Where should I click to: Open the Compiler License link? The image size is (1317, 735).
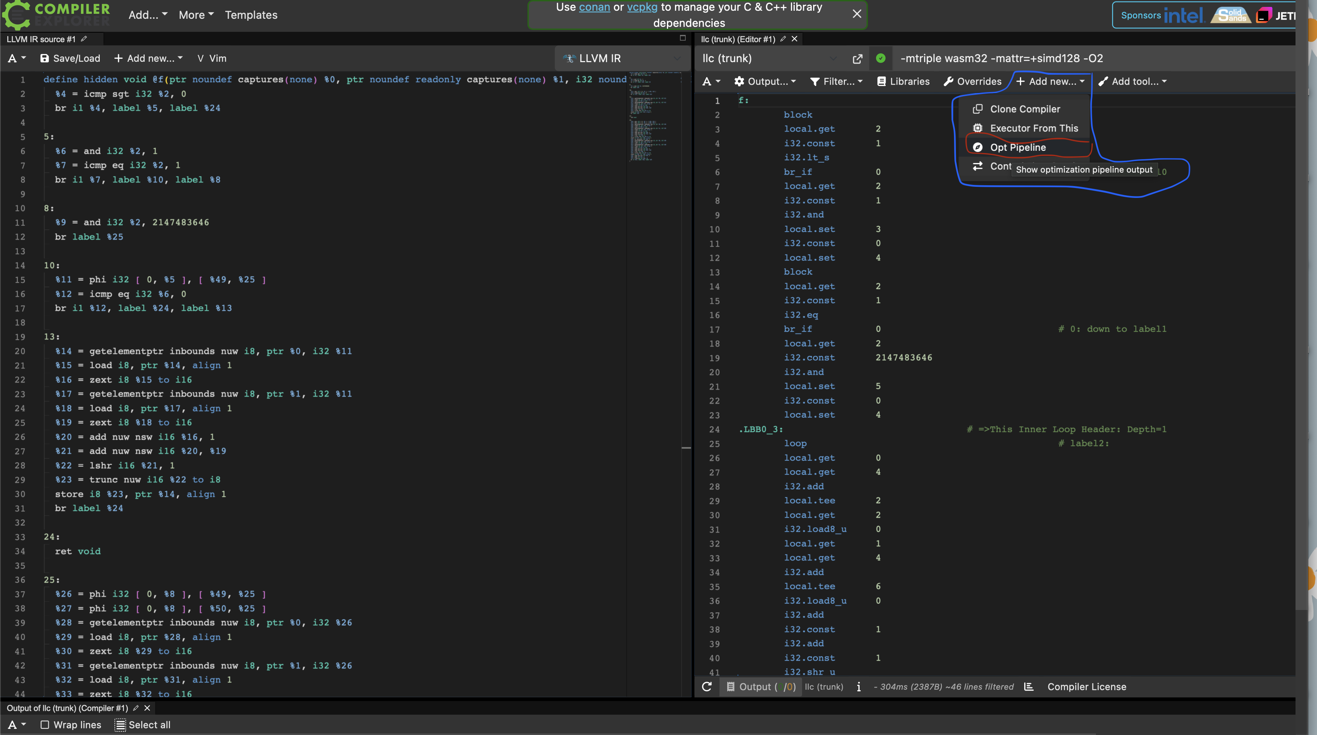(1086, 686)
